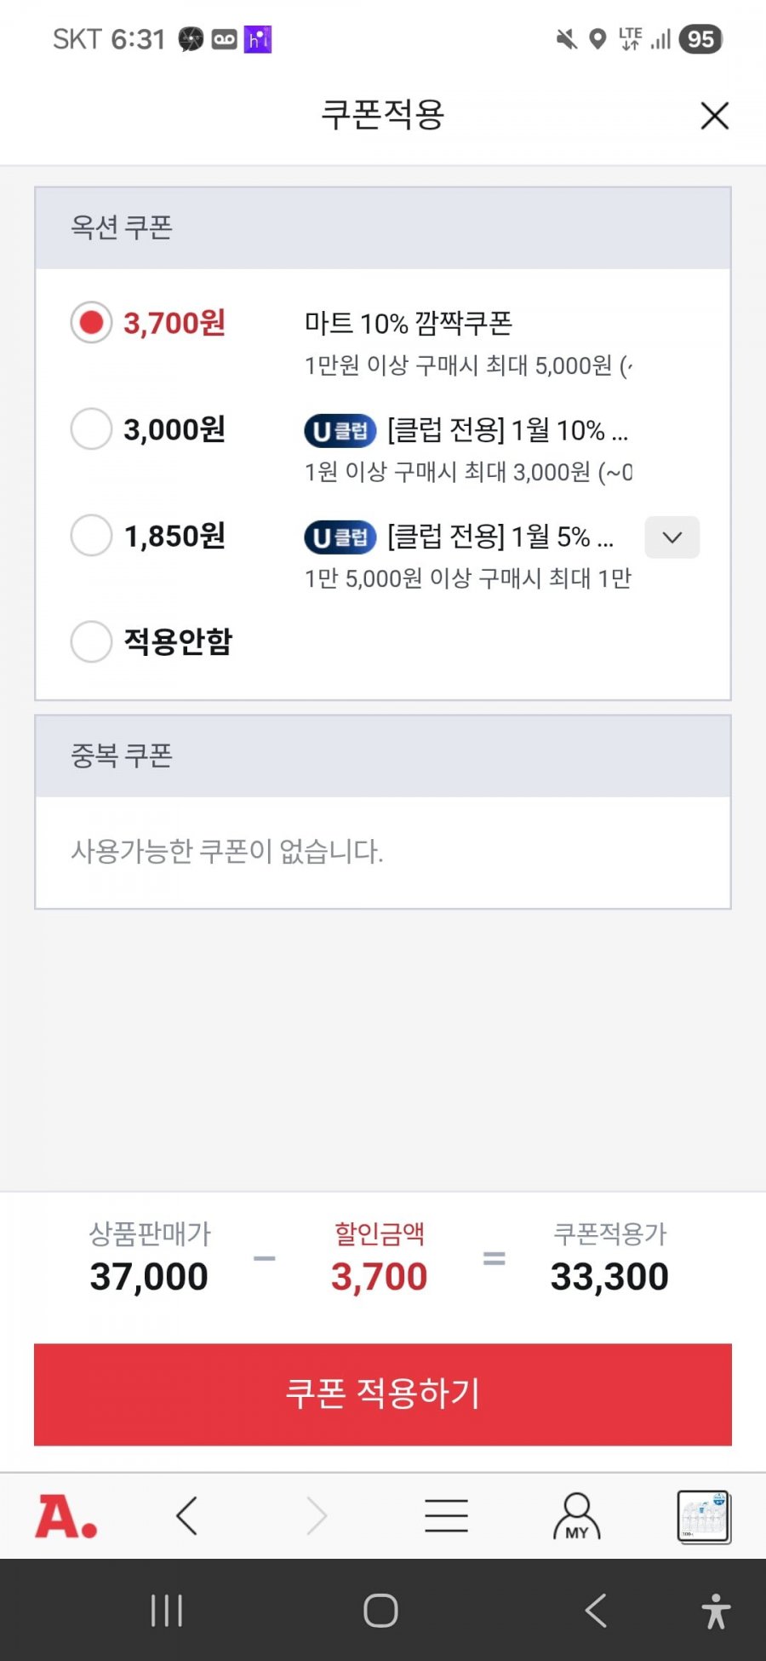The height and width of the screenshot is (1661, 766).
Task: Close the coupon apply dialog
Action: (x=714, y=116)
